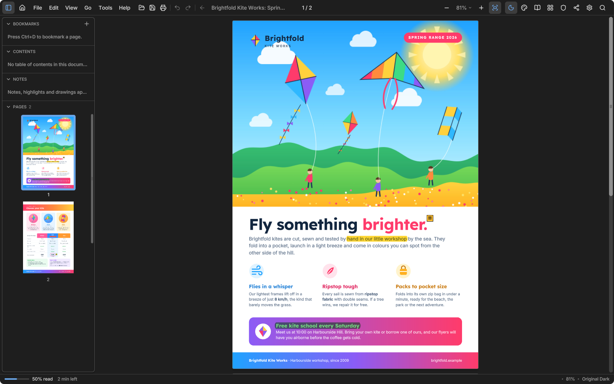Image resolution: width=614 pixels, height=384 pixels.
Task: Click the highlighted text 'hand in our little workshop'
Action: (x=377, y=239)
